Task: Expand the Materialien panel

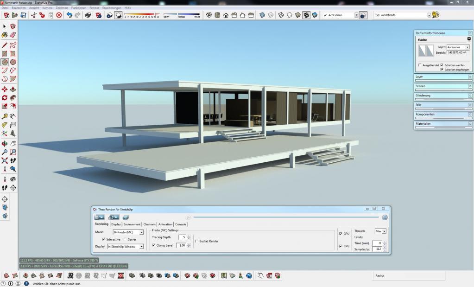Action: pos(443,124)
